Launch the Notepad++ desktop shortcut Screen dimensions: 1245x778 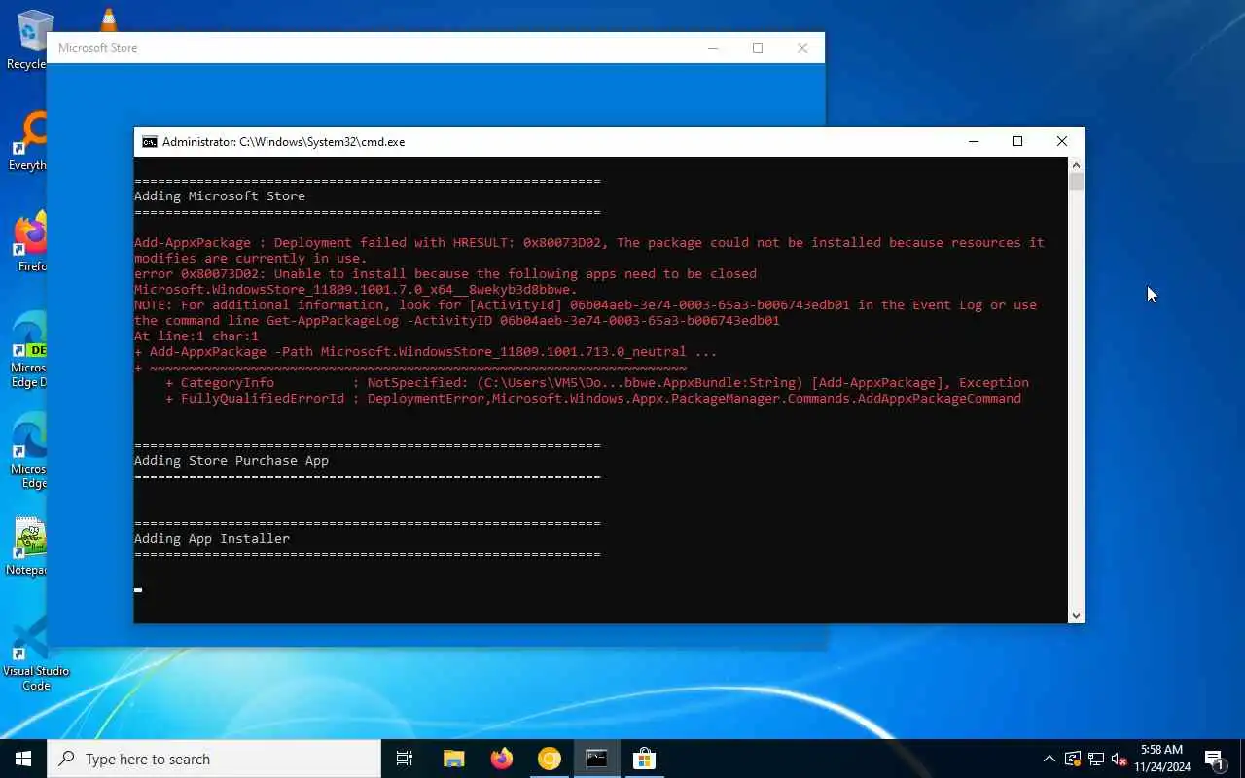click(x=29, y=547)
